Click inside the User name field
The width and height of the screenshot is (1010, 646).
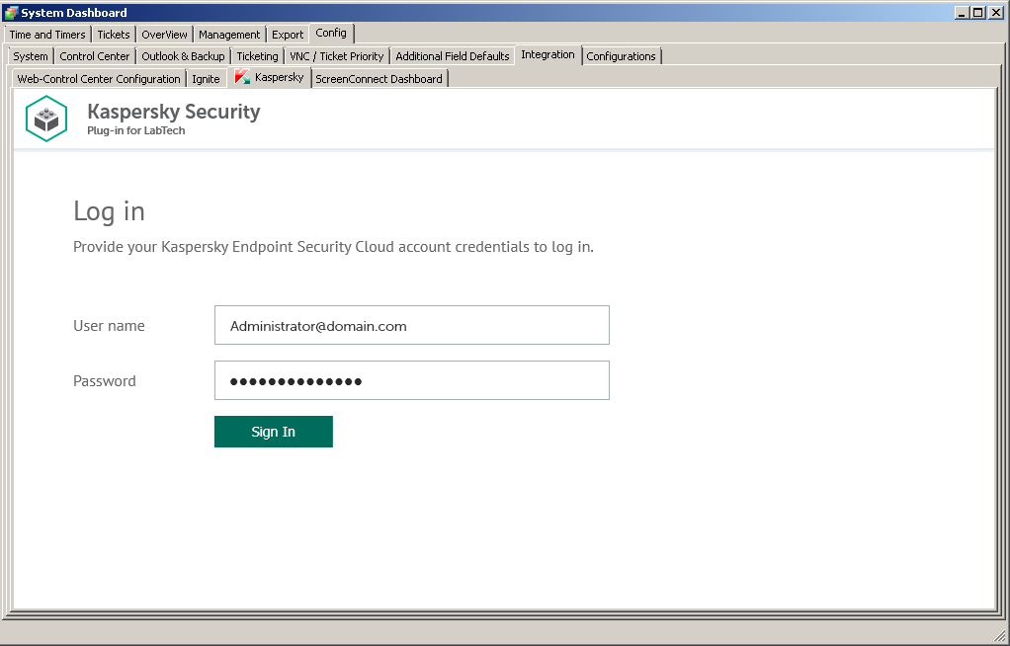pyautogui.click(x=411, y=324)
